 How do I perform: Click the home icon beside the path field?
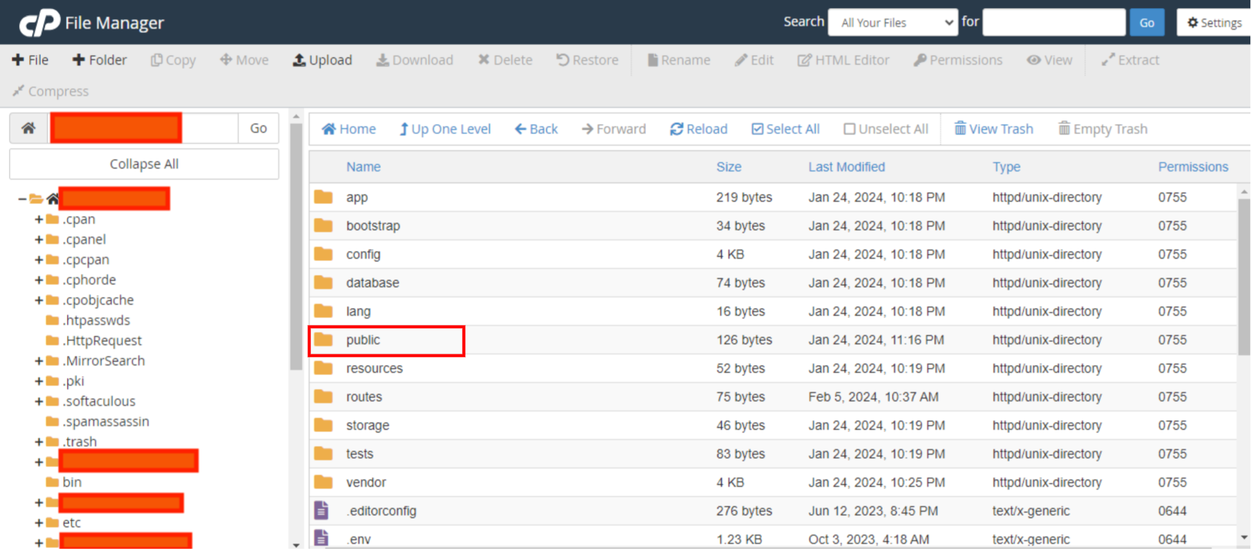point(29,128)
